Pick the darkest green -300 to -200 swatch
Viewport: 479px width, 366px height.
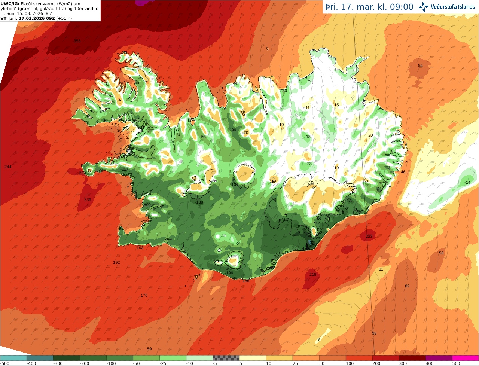pos(66,358)
